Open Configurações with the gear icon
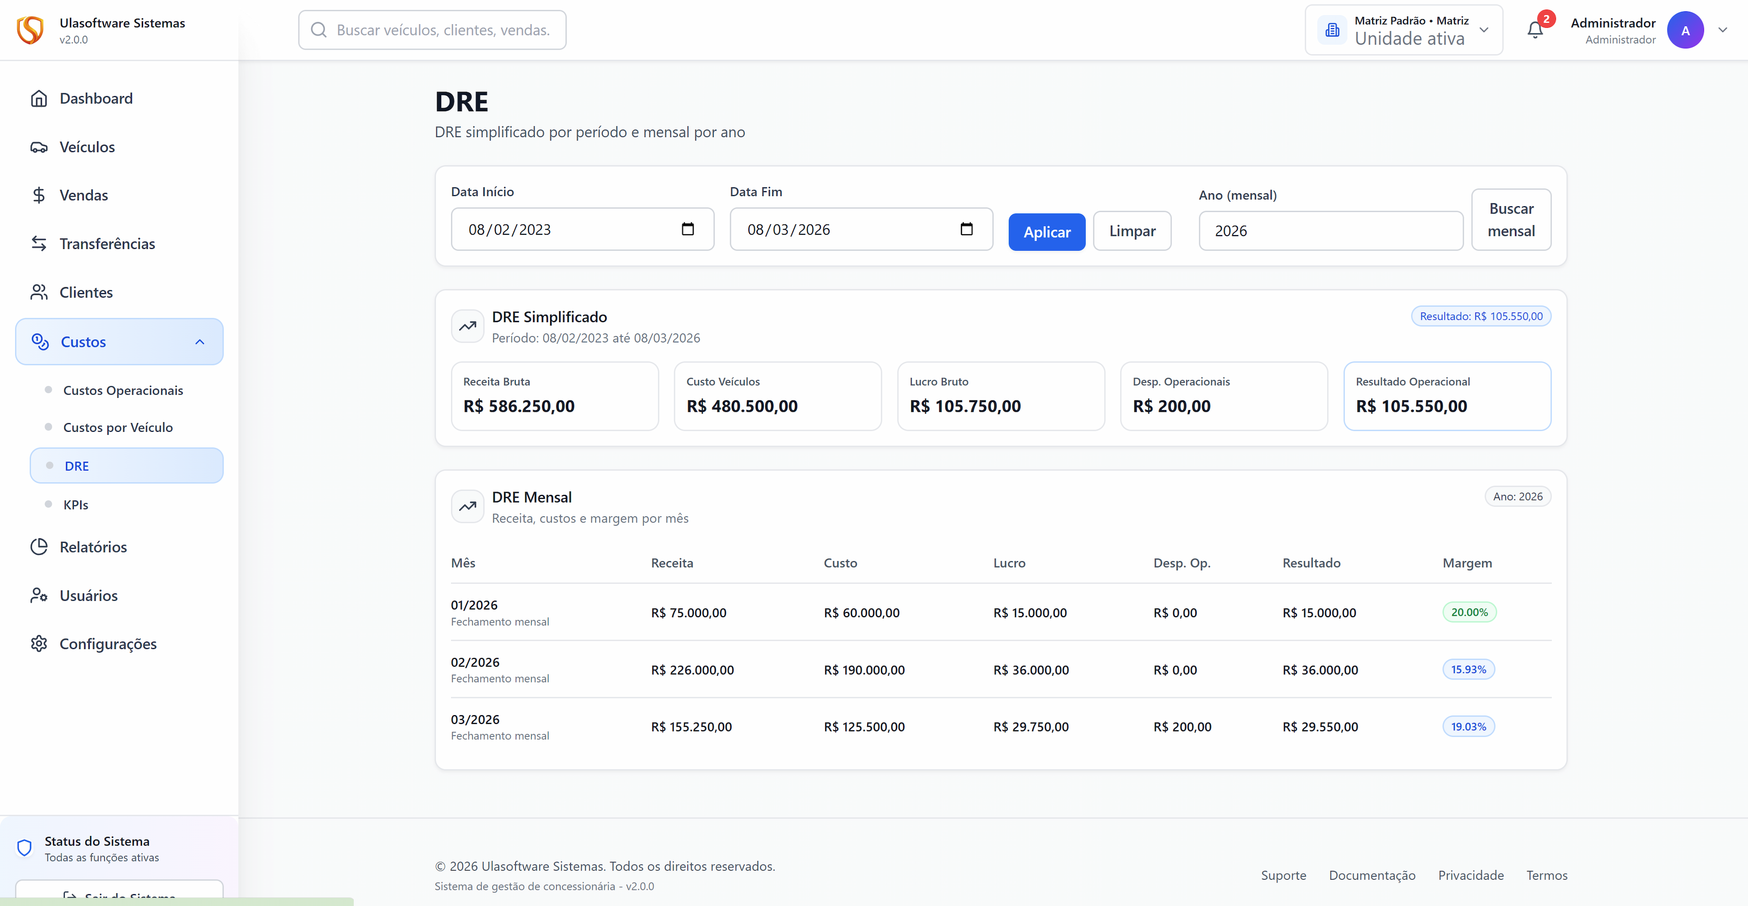Image resolution: width=1748 pixels, height=906 pixels. point(39,643)
